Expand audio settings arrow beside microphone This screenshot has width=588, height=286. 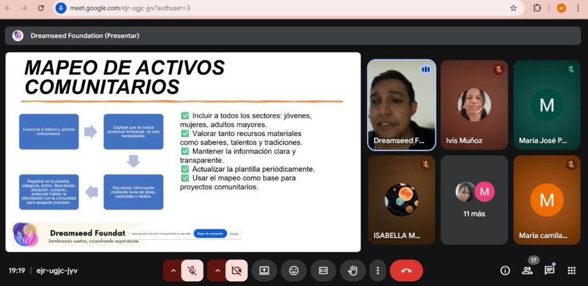pos(173,270)
